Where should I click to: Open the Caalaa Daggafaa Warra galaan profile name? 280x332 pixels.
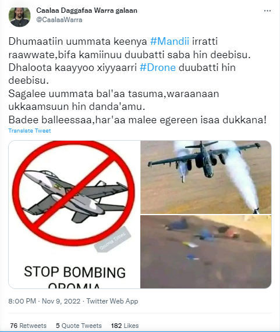pyautogui.click(x=87, y=10)
